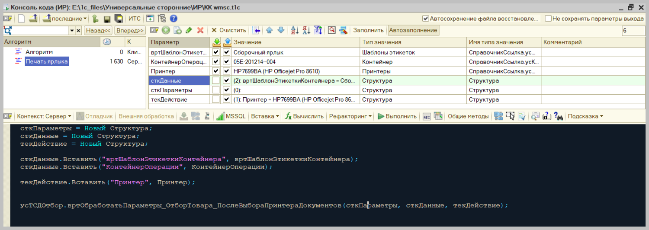
Task: Delete parameter using red X icon
Action: pyautogui.click(x=200, y=30)
